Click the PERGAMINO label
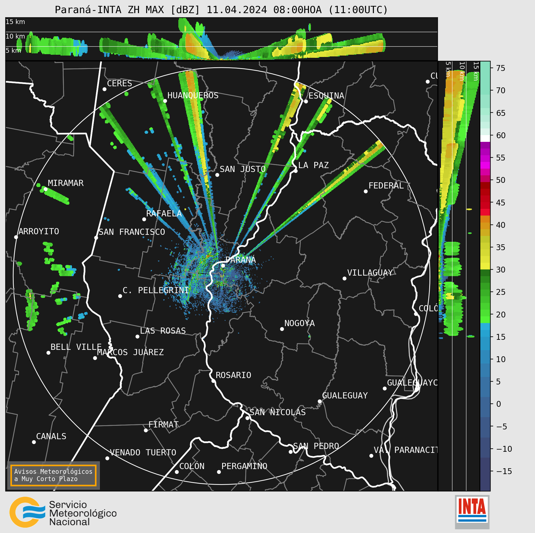 pyautogui.click(x=244, y=466)
